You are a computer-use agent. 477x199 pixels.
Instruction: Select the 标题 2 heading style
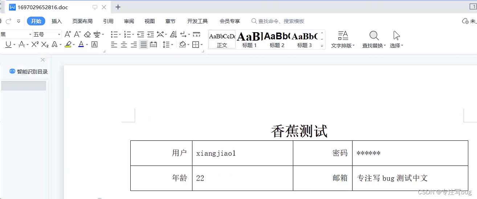coord(277,39)
